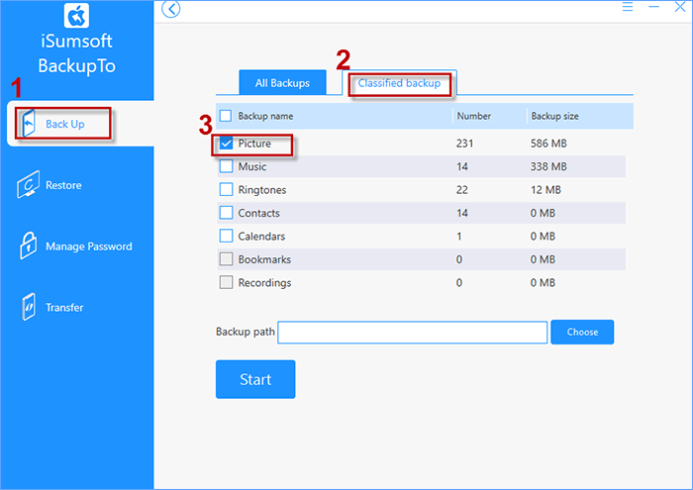
Task: Uncheck the Picture checkbox
Action: (226, 144)
